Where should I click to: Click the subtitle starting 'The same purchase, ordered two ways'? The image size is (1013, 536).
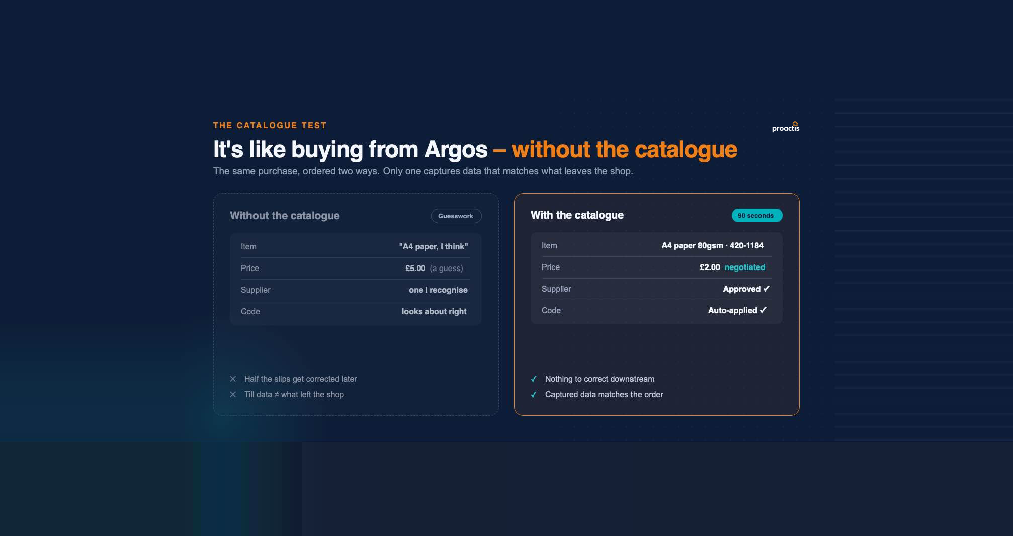[x=423, y=171]
